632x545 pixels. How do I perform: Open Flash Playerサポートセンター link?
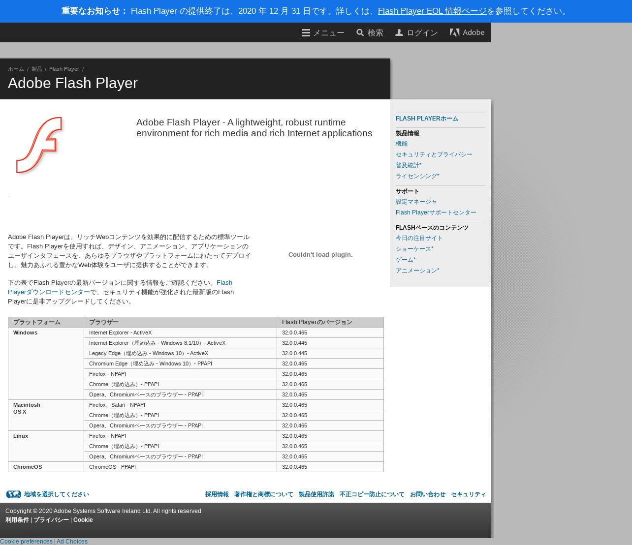click(436, 212)
